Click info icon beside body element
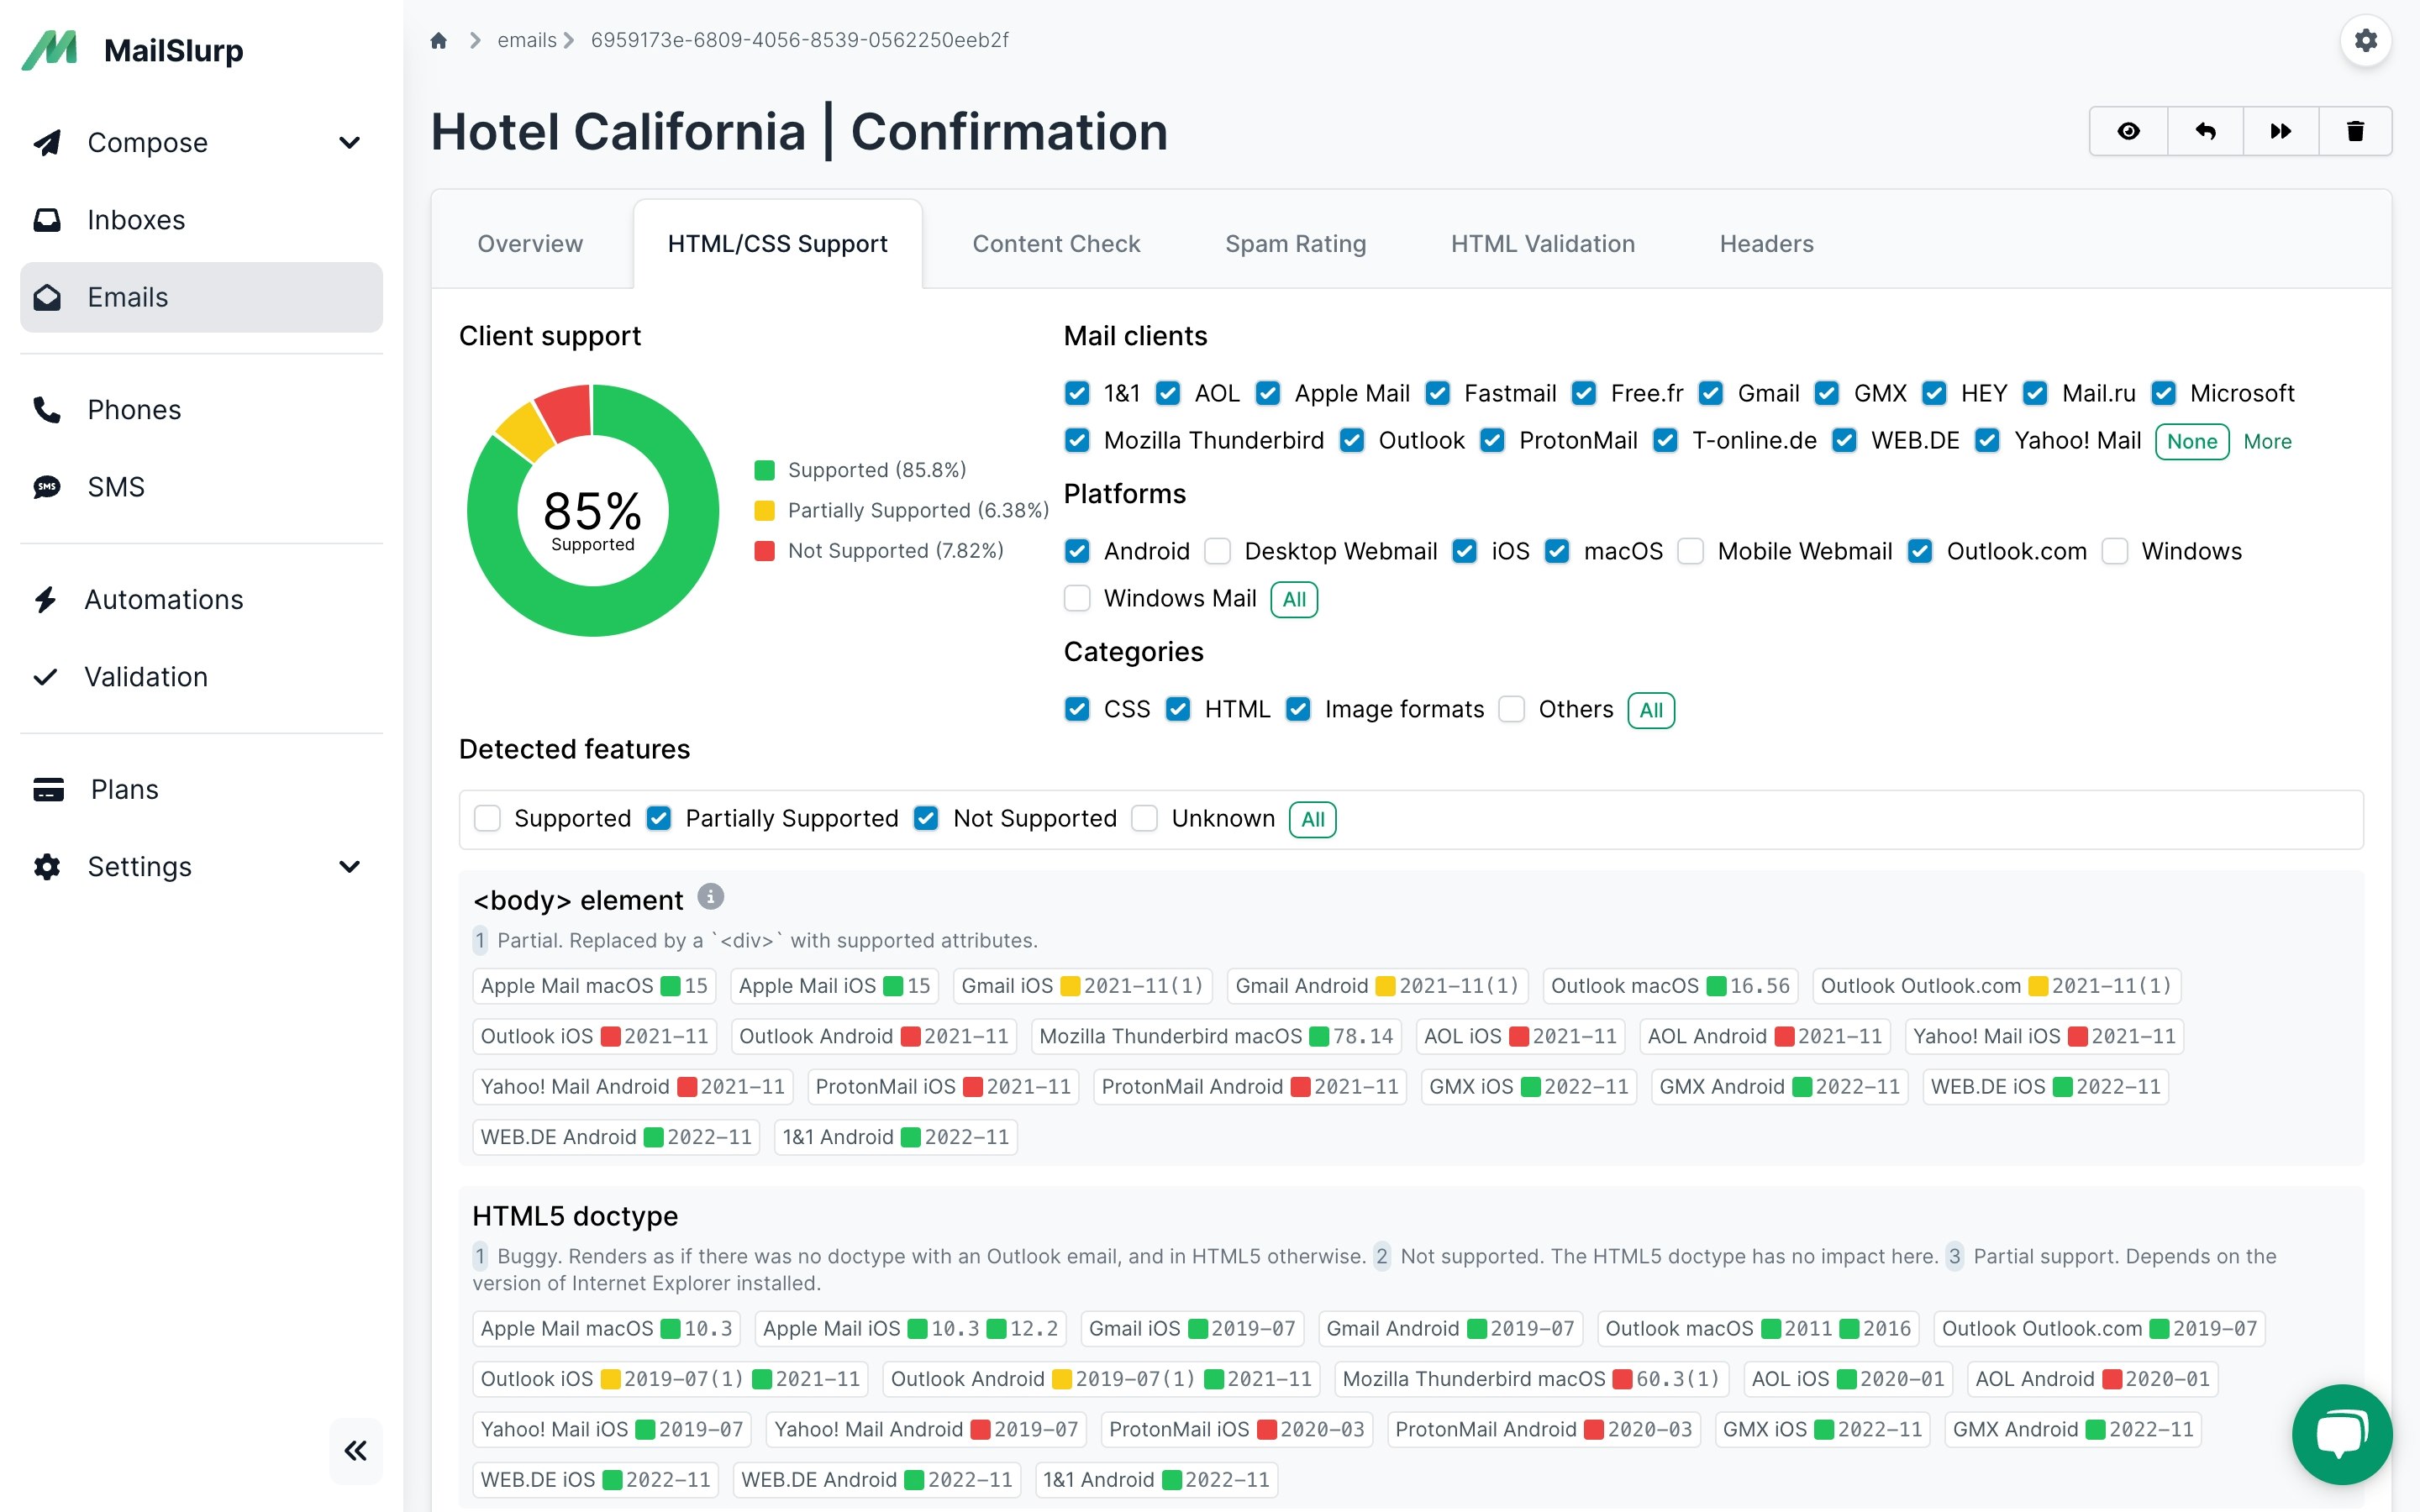Viewport: 2420px width, 1512px height. [710, 897]
